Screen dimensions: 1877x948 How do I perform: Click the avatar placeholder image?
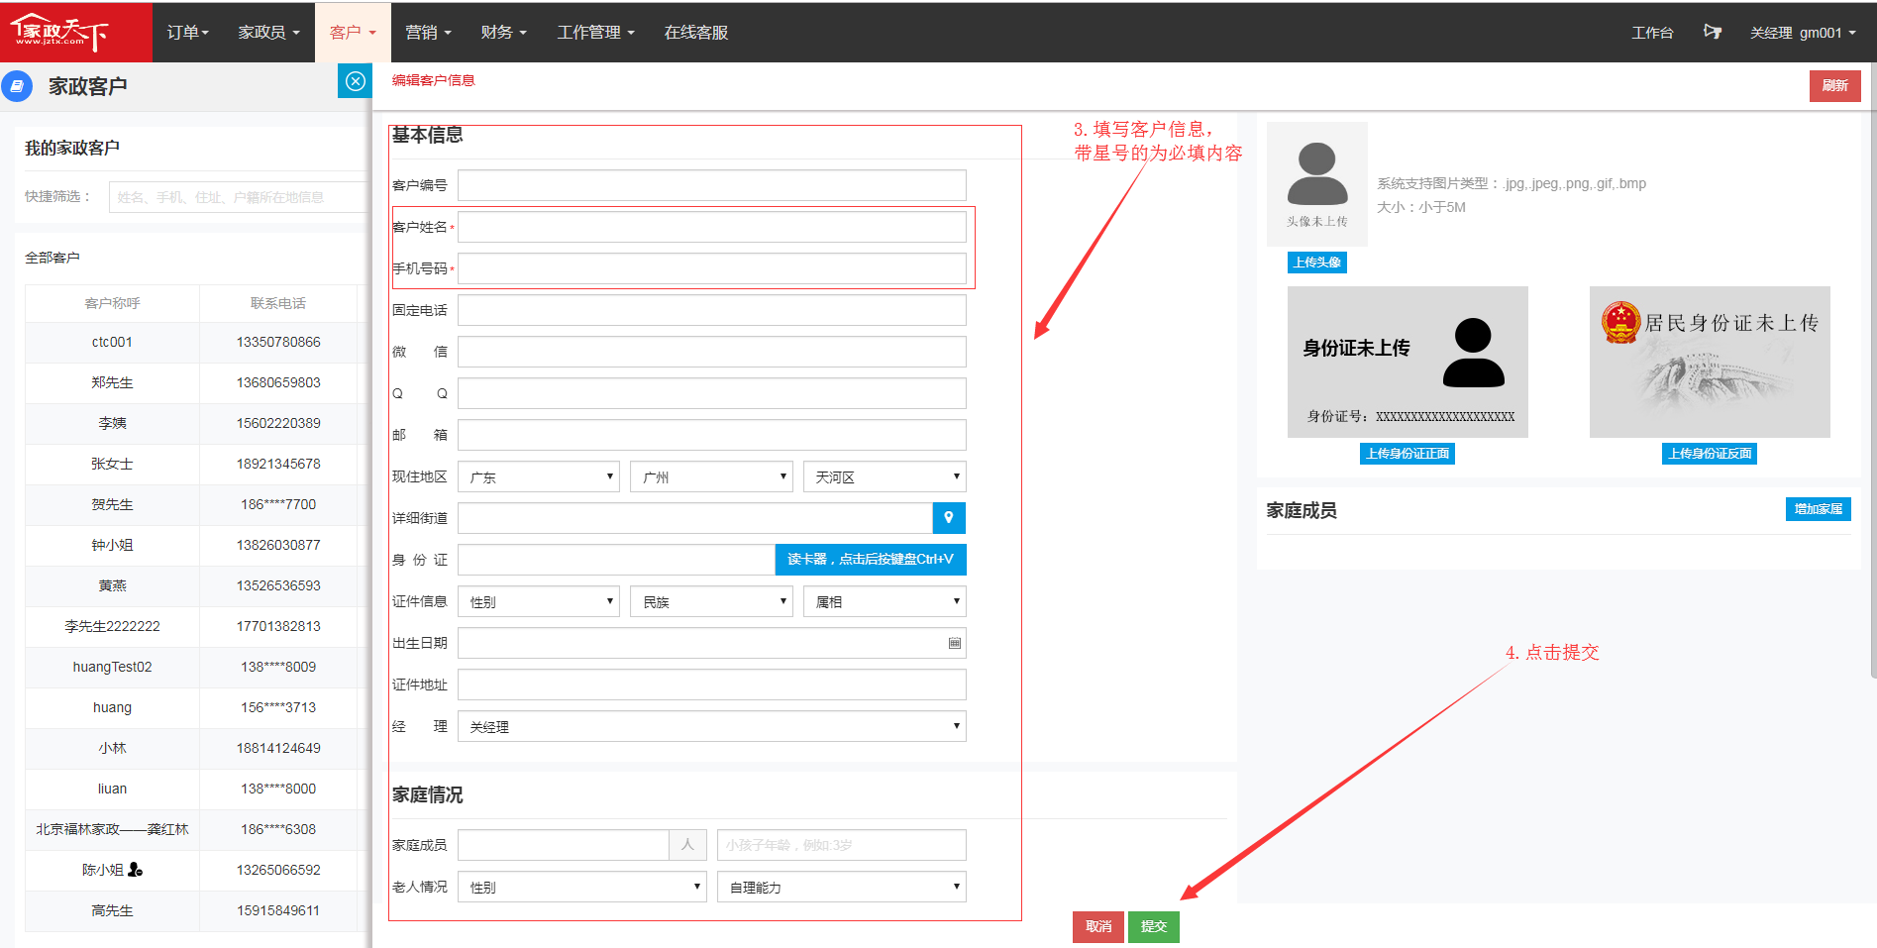(x=1317, y=184)
